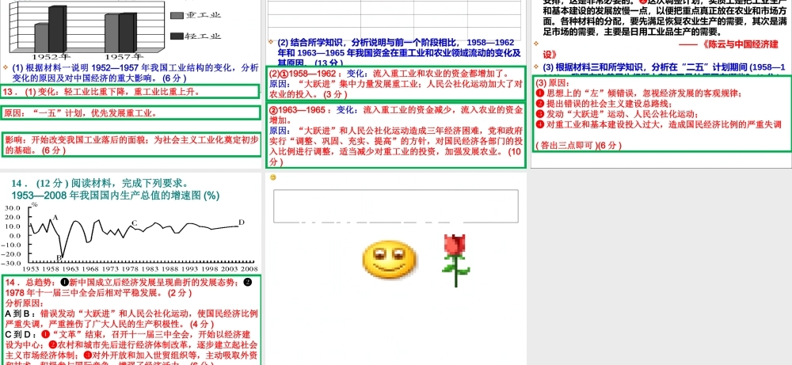Click point D label at the line's end

click(242, 222)
